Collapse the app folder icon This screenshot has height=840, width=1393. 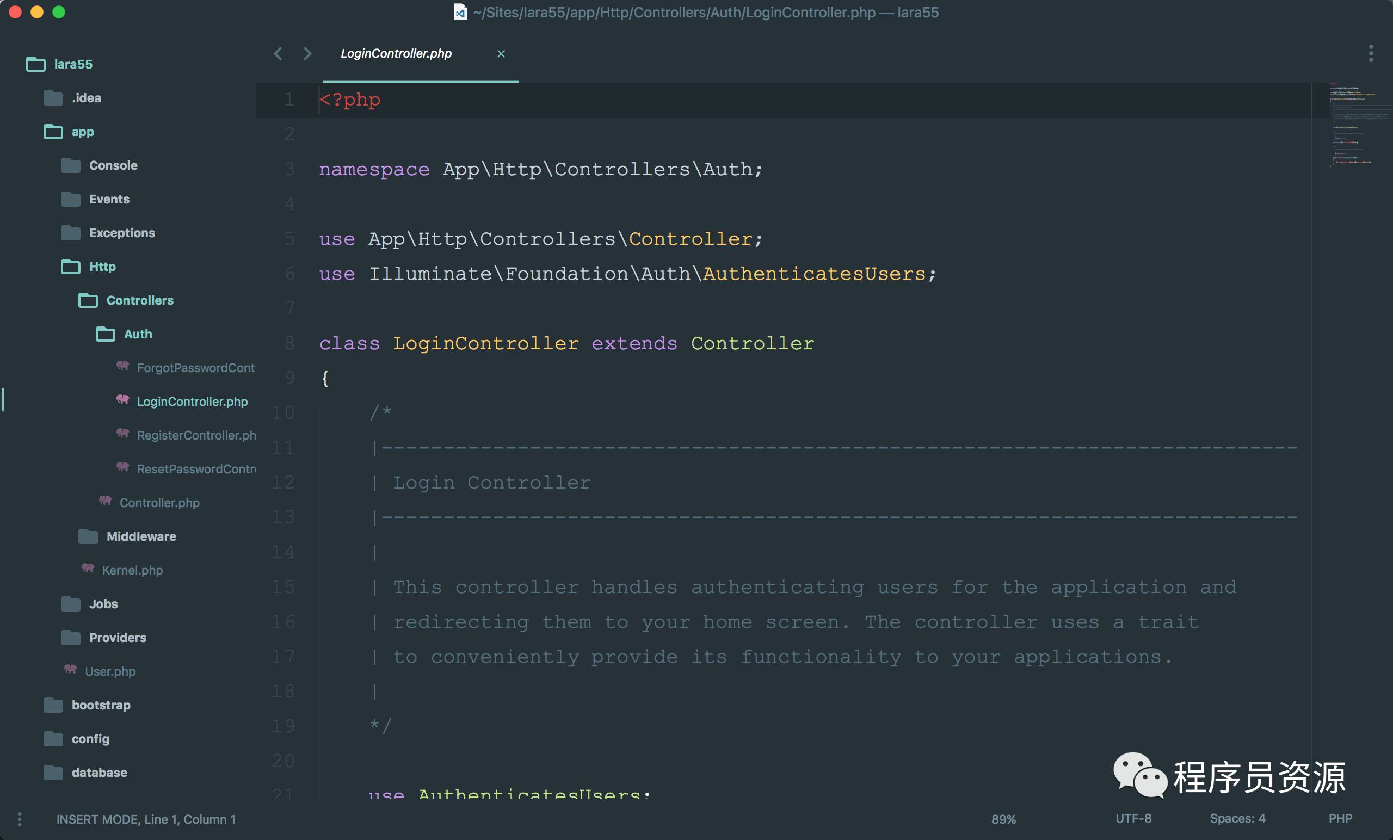53,132
